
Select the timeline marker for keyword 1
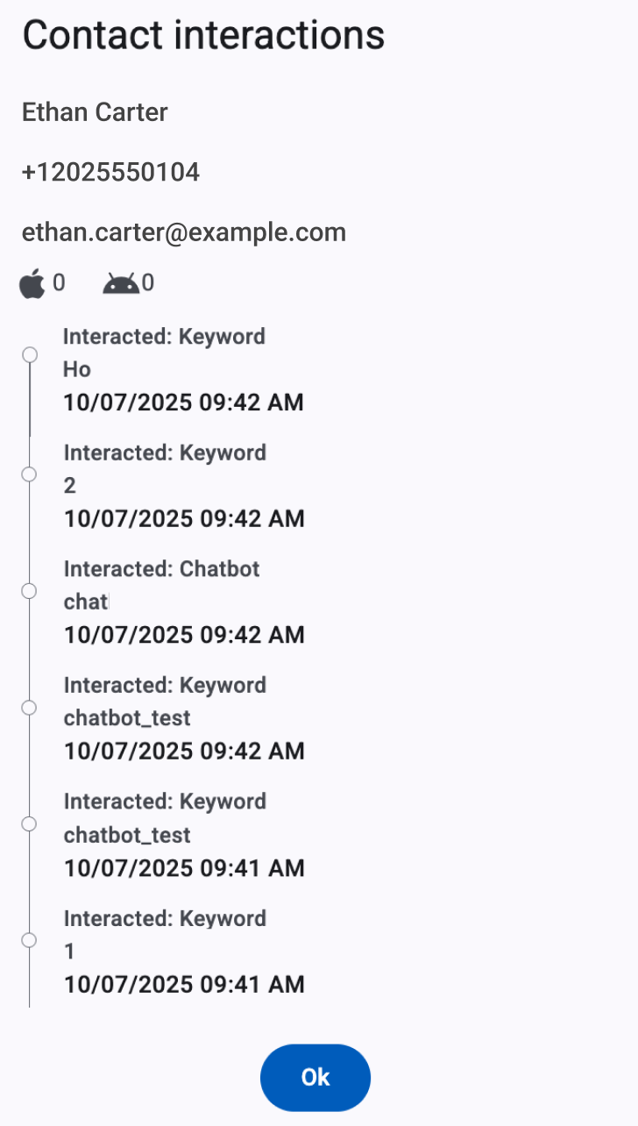[29, 940]
